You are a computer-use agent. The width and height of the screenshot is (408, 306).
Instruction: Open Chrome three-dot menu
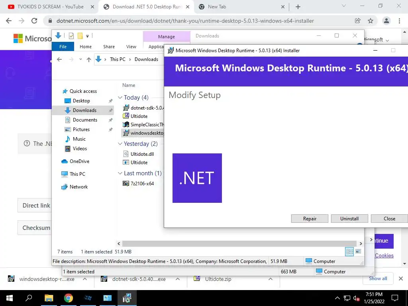coord(399,21)
